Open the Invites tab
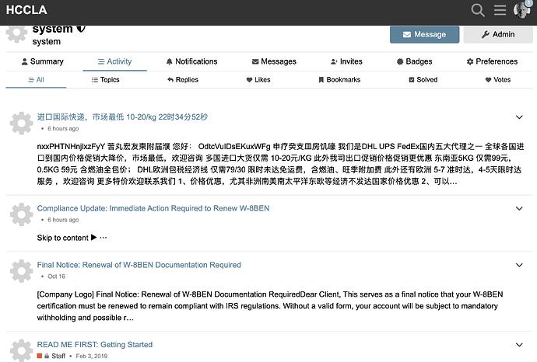The height and width of the screenshot is (362, 537). click(346, 61)
